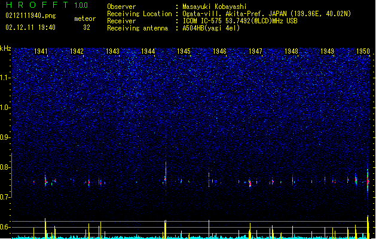Image resolution: width=376 pixels, height=239 pixels.
Task: Click the Observer field label
Action: [121, 7]
